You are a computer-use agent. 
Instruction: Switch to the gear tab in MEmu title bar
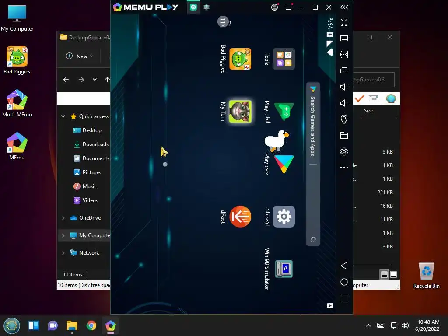pyautogui.click(x=206, y=7)
